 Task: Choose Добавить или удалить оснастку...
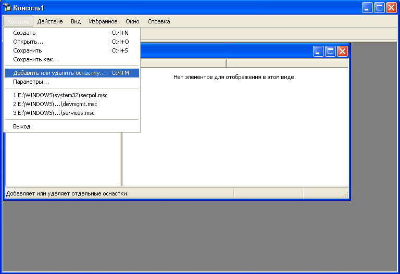coord(72,73)
